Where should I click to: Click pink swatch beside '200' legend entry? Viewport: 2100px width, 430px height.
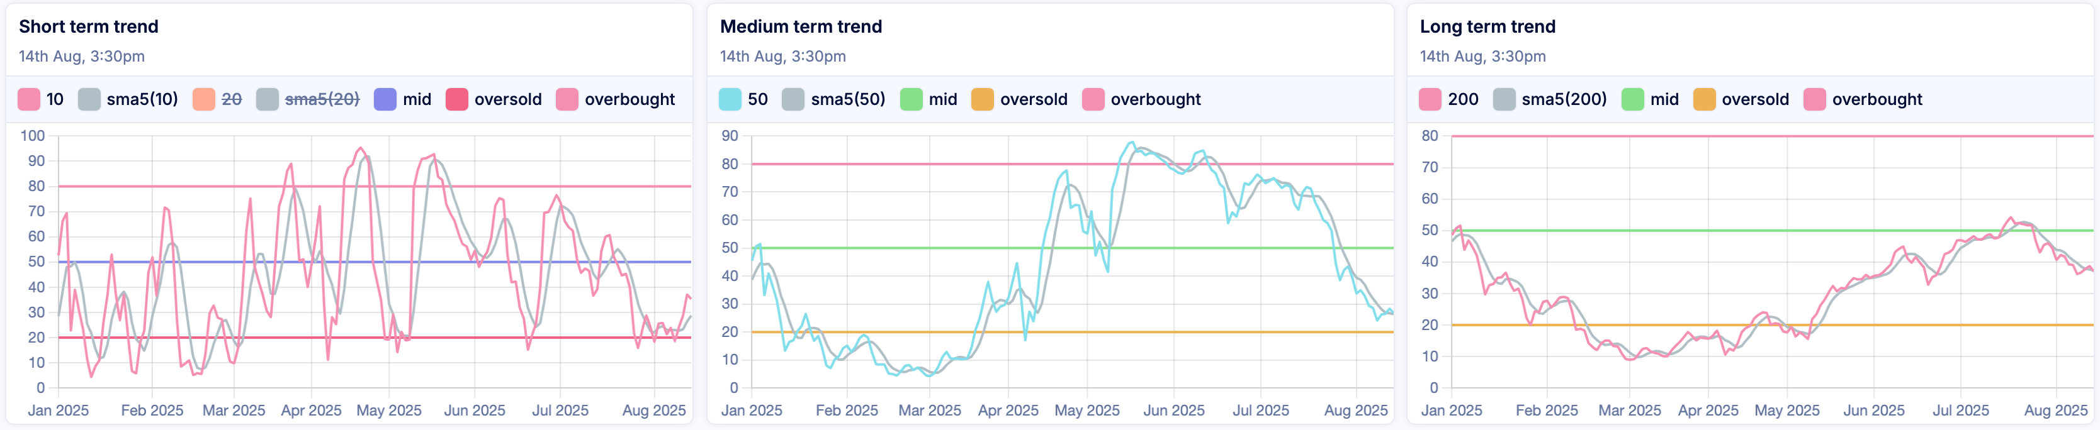point(1431,99)
